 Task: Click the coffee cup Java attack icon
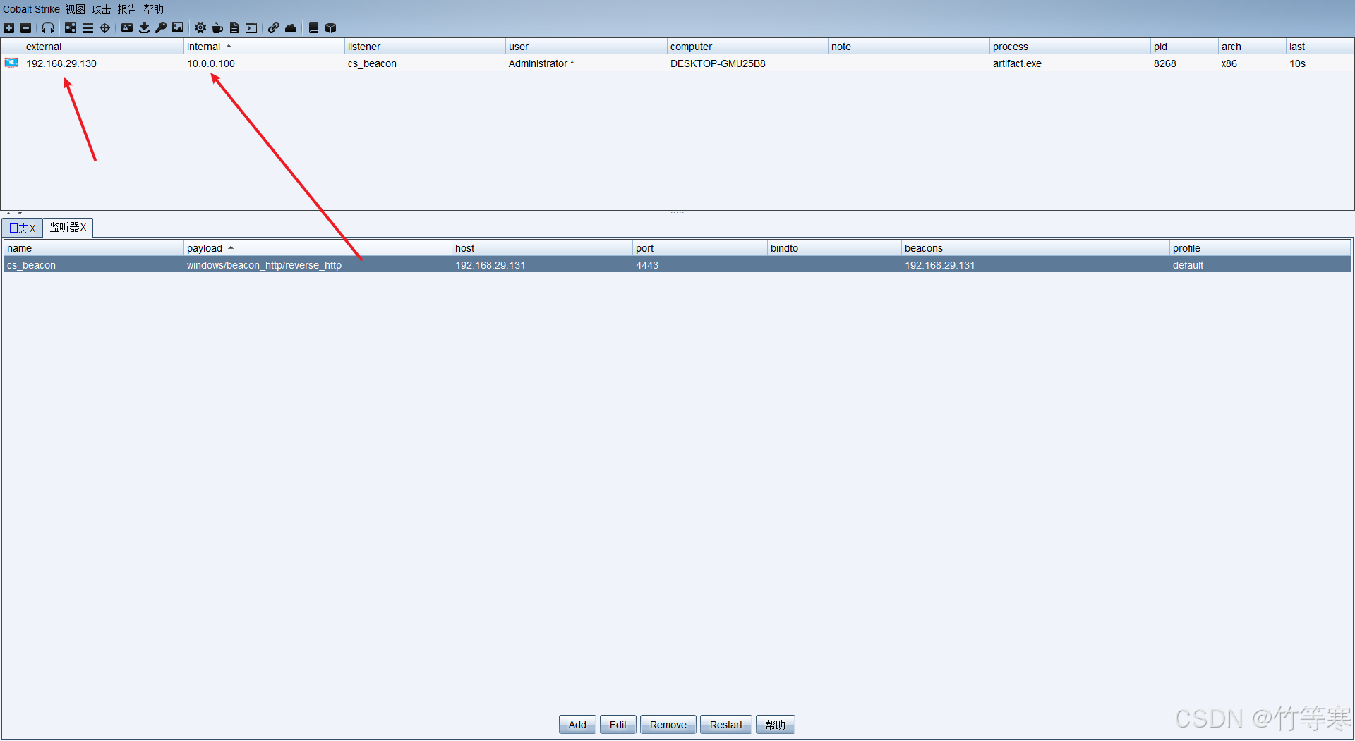pyautogui.click(x=217, y=28)
